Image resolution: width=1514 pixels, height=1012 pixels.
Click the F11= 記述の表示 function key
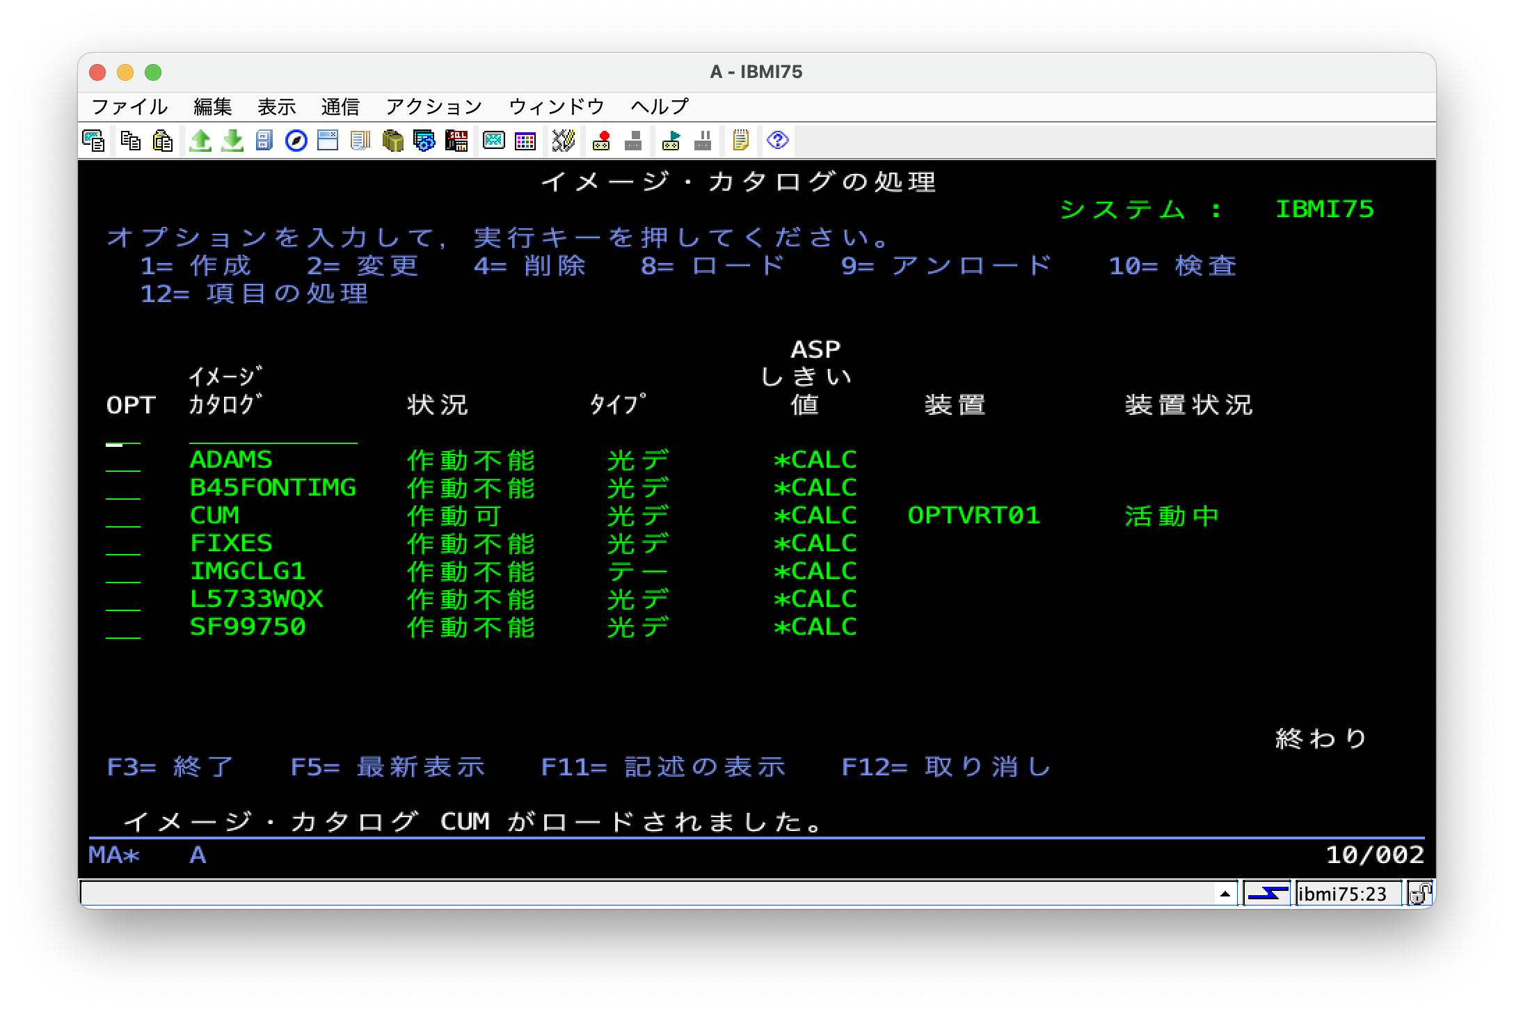coord(662,767)
